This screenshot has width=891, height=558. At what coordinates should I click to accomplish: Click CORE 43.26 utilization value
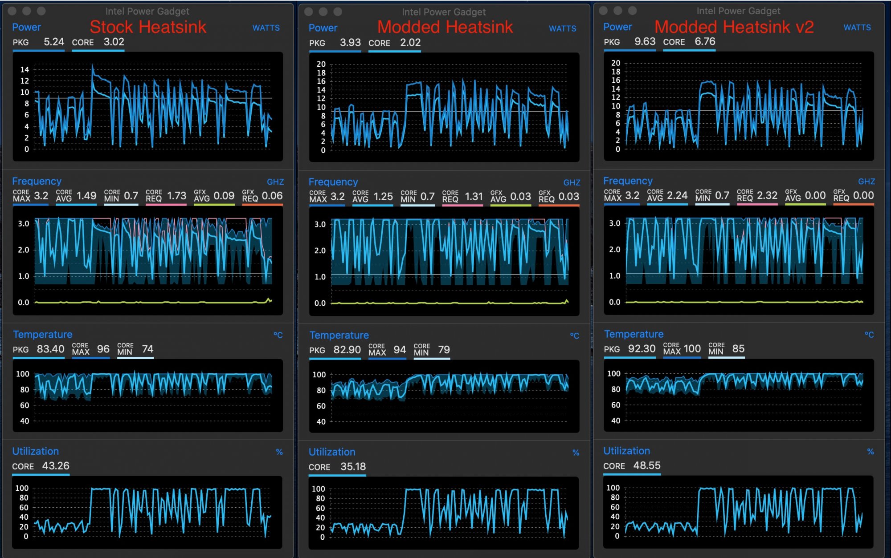[x=56, y=466]
